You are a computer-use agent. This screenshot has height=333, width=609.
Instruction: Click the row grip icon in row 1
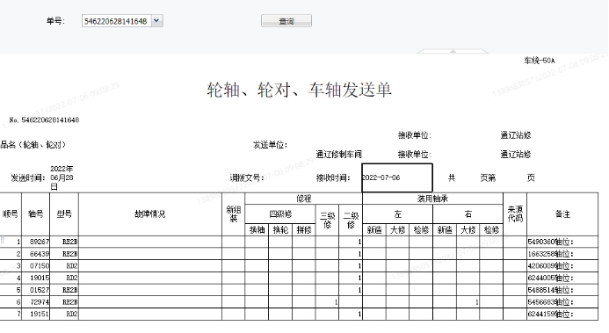[x=3, y=241]
